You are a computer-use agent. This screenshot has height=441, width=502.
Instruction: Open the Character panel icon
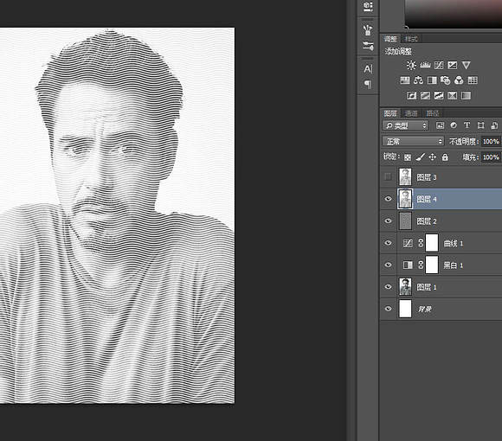click(x=368, y=69)
